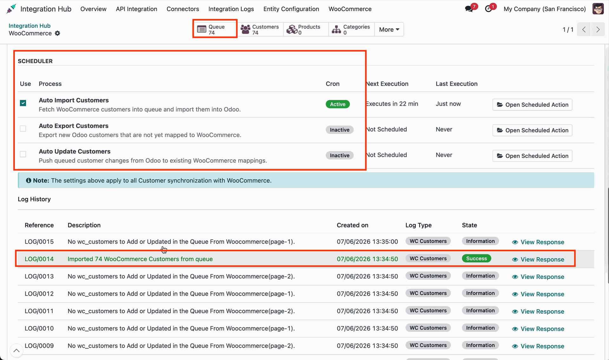
Task: Uncheck Auto Import Customers checkbox
Action: click(x=23, y=103)
